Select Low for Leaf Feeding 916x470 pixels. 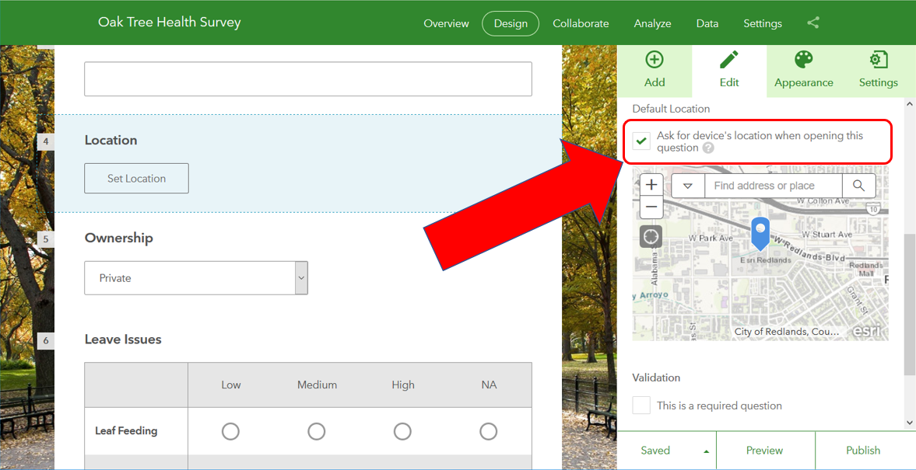point(230,431)
